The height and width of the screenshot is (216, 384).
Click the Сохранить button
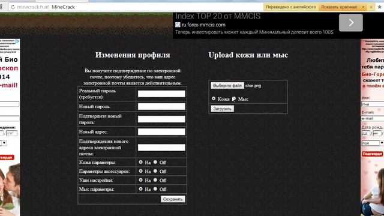click(x=173, y=199)
